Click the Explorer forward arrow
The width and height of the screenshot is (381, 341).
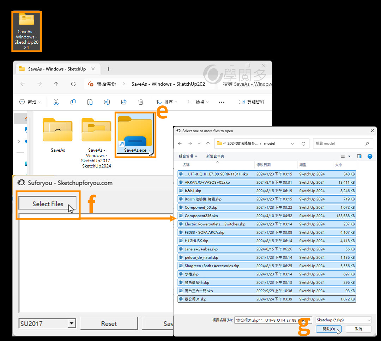40,84
